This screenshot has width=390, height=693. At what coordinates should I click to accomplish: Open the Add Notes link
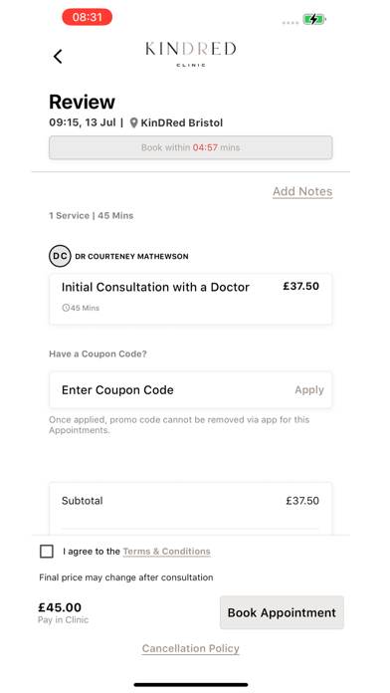(302, 191)
